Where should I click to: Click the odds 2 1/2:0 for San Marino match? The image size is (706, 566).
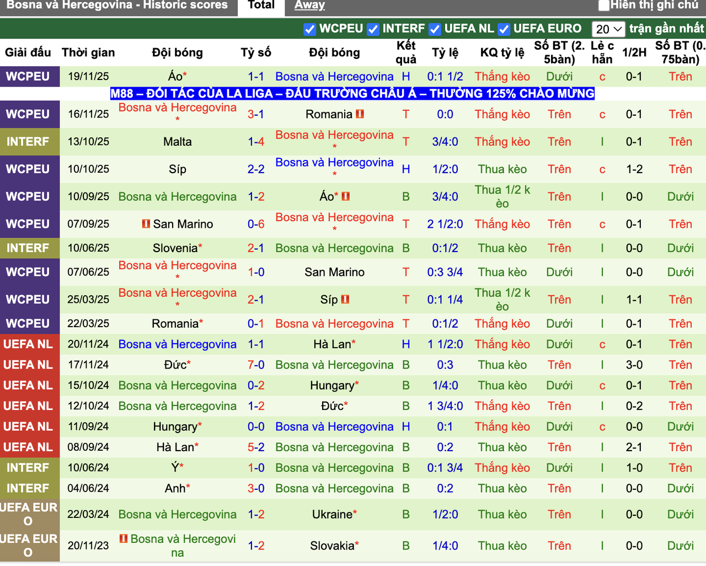tap(445, 224)
